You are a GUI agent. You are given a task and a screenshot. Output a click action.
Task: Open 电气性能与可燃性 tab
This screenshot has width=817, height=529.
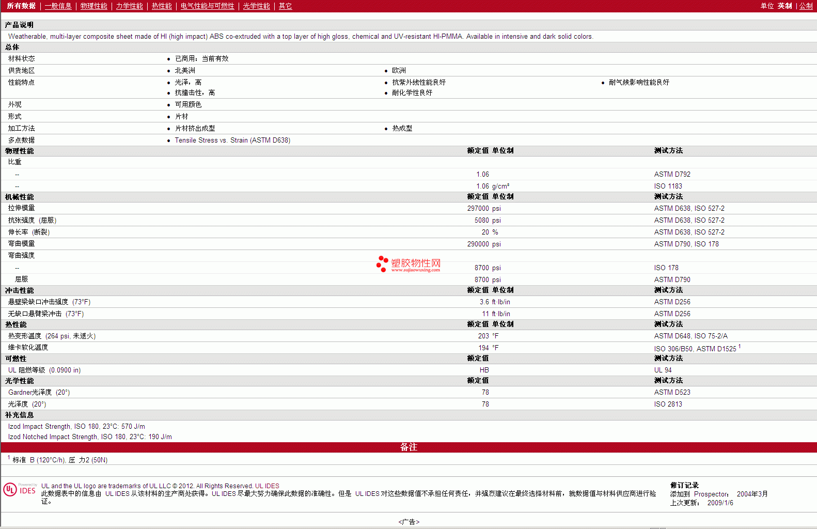coord(207,6)
